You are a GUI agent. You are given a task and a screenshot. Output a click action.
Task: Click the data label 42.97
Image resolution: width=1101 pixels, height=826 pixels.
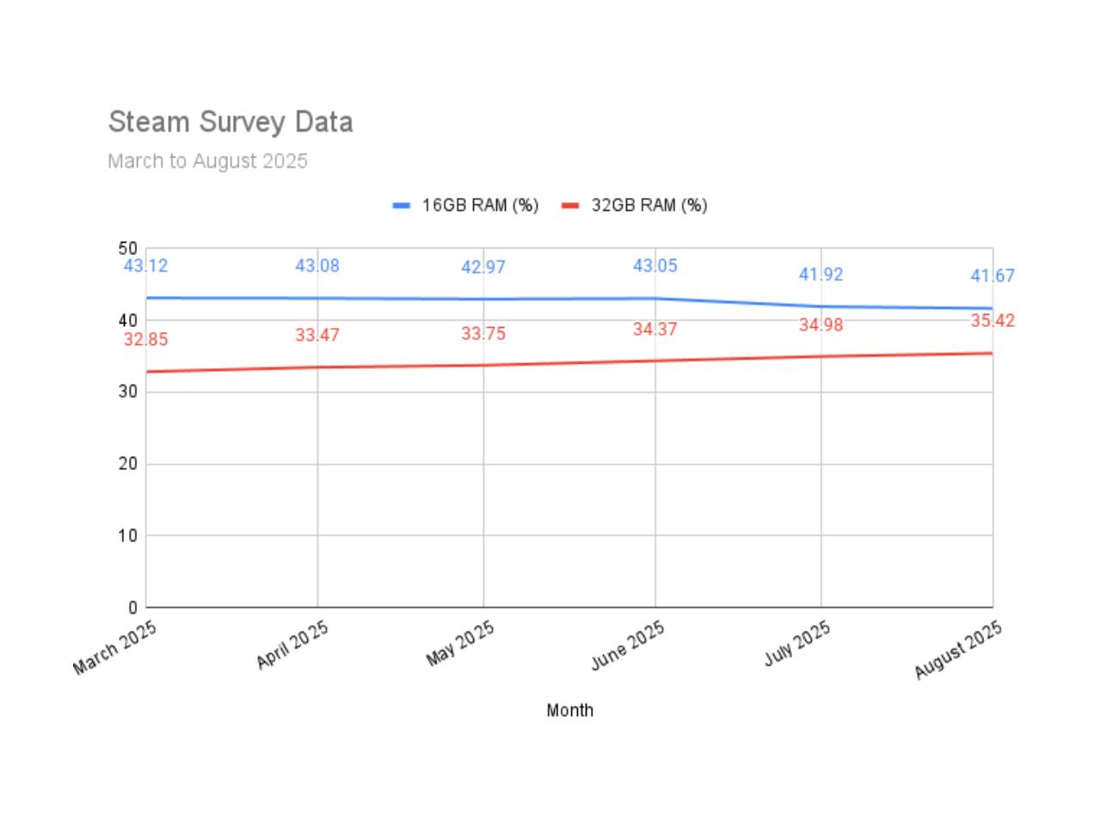point(483,268)
